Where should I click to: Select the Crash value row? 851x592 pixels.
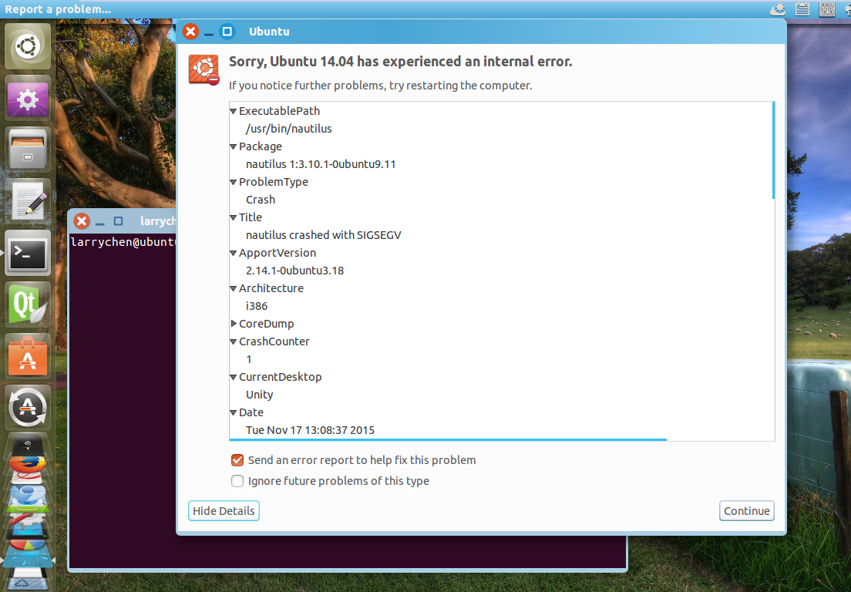[502, 200]
